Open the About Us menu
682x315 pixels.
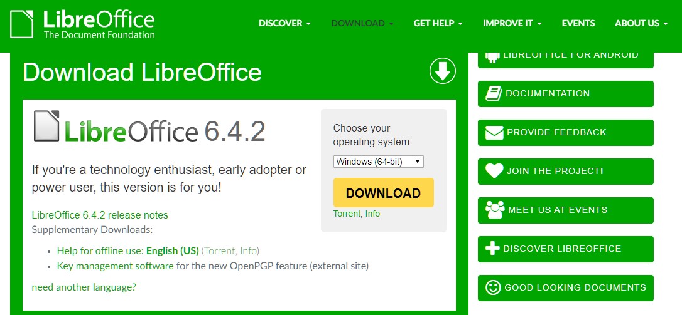tap(641, 23)
